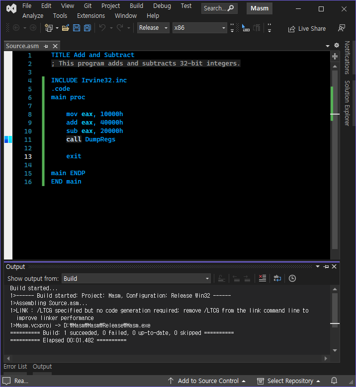The width and height of the screenshot is (356, 387).
Task: Open the Solution Explorer side tab
Action: [347, 103]
